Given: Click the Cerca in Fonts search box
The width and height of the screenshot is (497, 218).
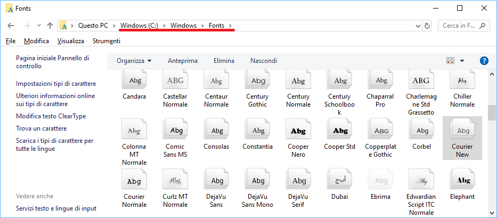Looking at the screenshot, I should pos(463,26).
